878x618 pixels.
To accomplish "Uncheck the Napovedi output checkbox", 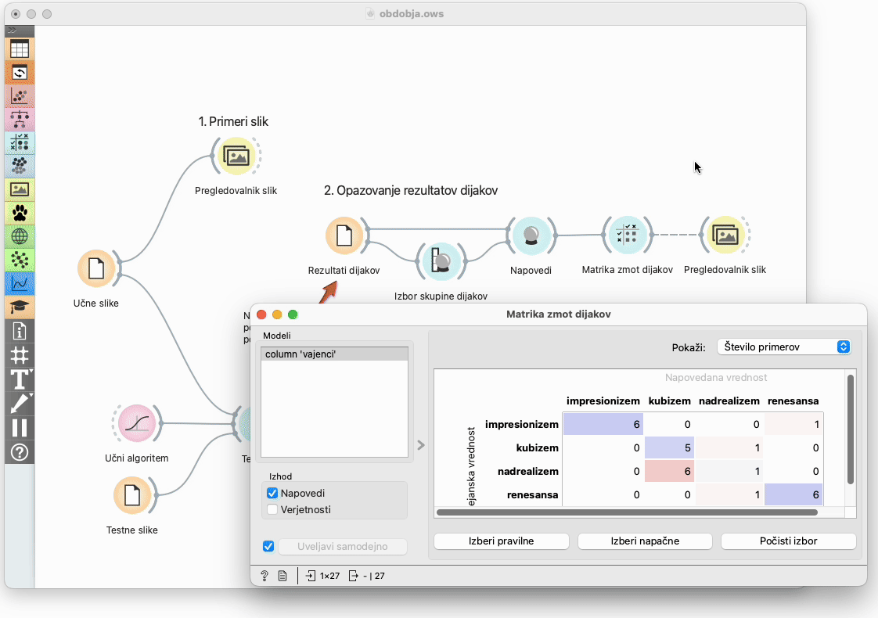I will click(272, 493).
